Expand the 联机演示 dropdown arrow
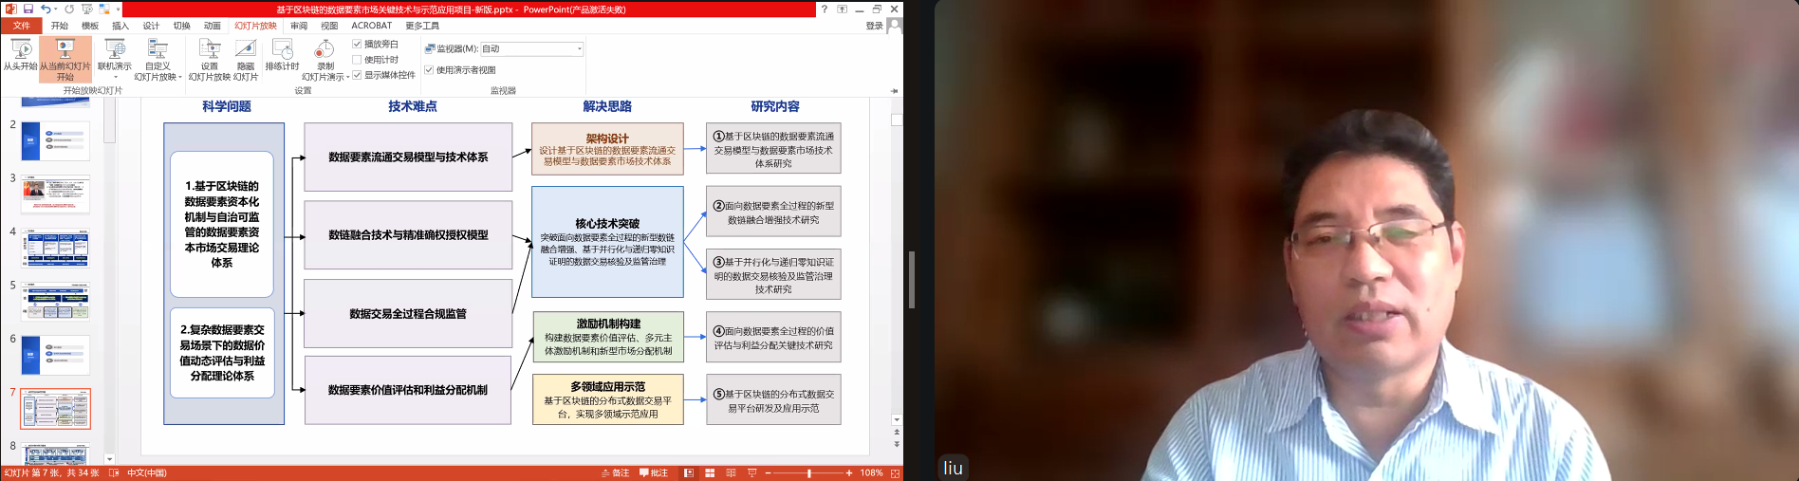The height and width of the screenshot is (481, 1799). [x=115, y=77]
